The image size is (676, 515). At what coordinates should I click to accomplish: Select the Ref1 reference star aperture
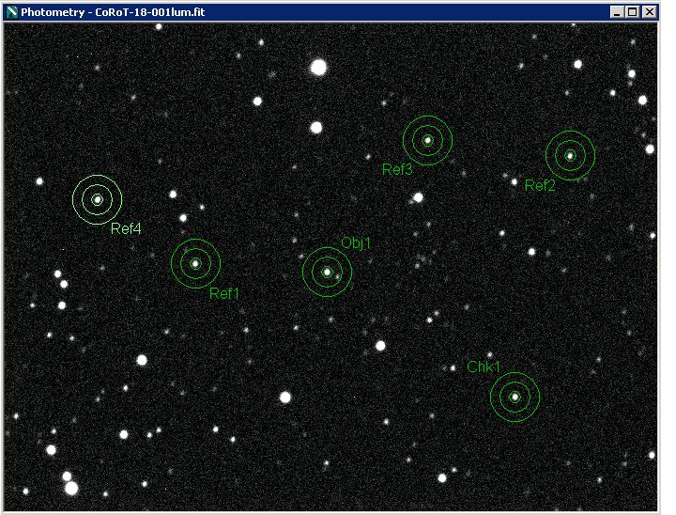pyautogui.click(x=195, y=263)
